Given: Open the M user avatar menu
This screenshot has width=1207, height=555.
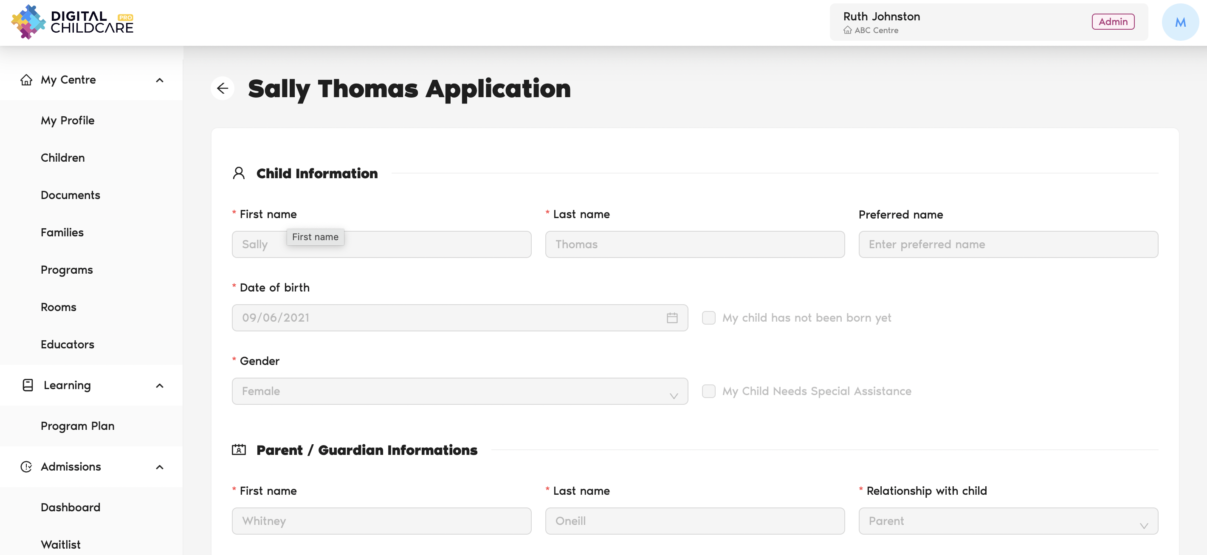Looking at the screenshot, I should coord(1180,22).
